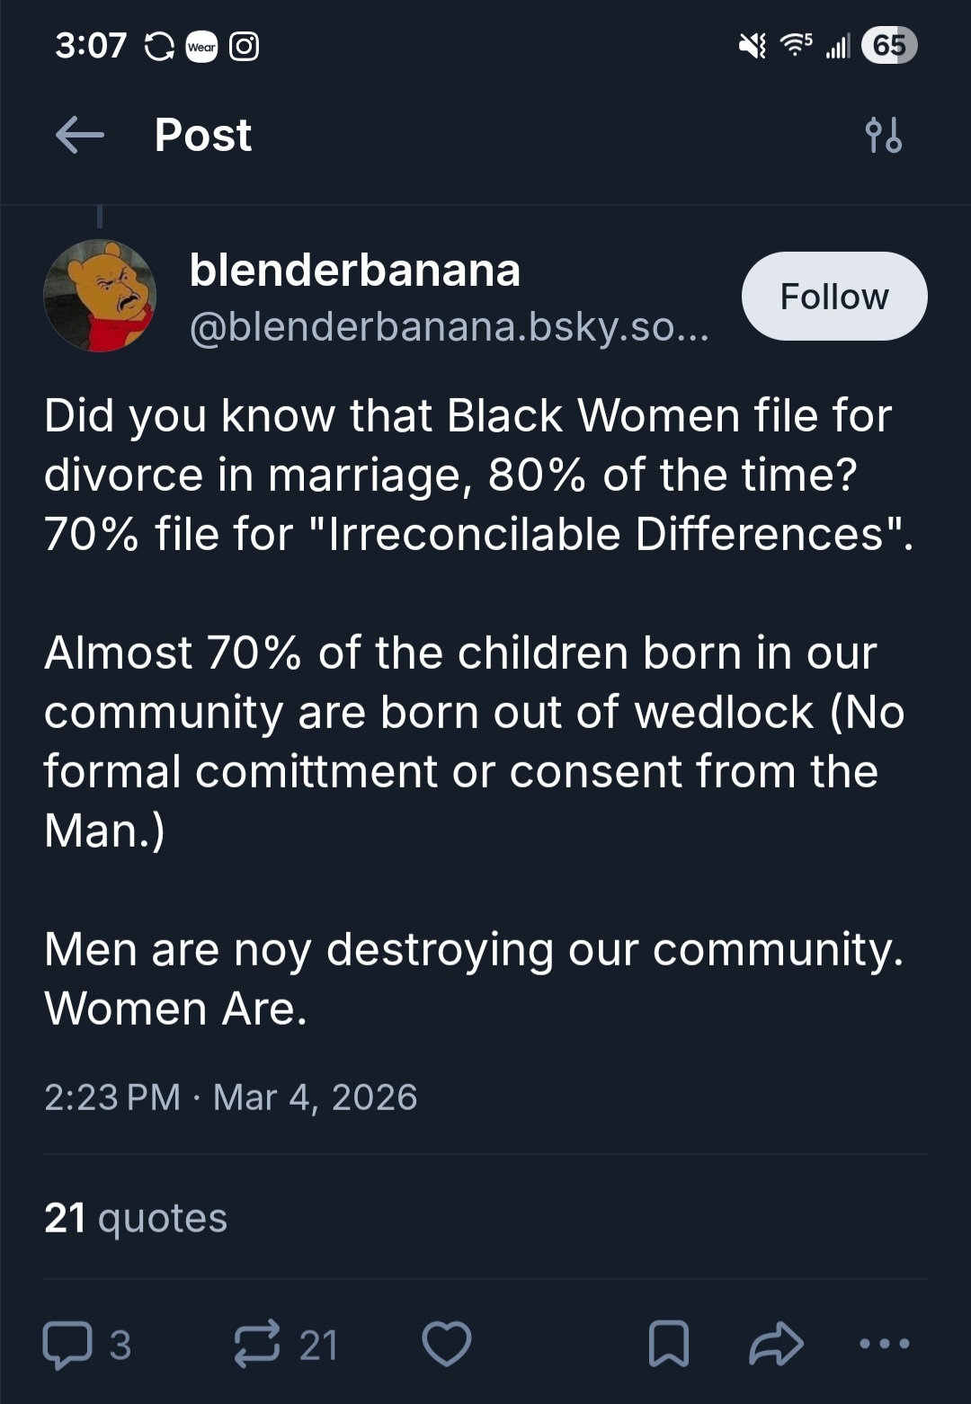Follow blenderbanana
This screenshot has width=971, height=1404.
click(x=833, y=297)
